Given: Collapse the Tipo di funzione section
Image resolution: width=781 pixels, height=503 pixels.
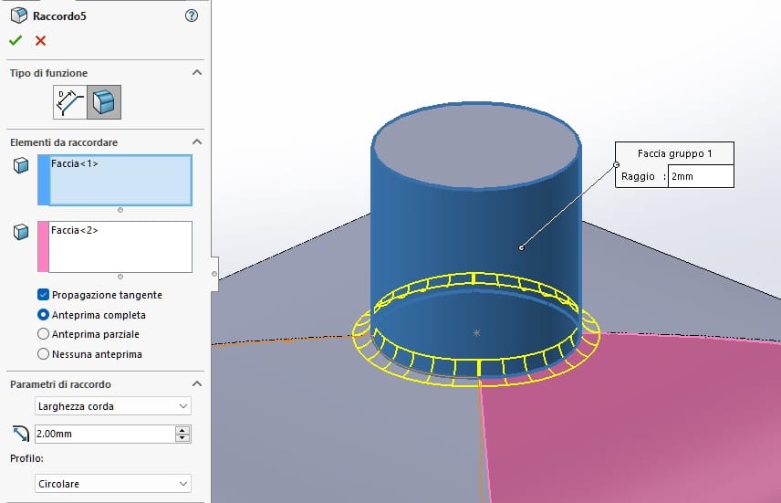Looking at the screenshot, I should (197, 73).
